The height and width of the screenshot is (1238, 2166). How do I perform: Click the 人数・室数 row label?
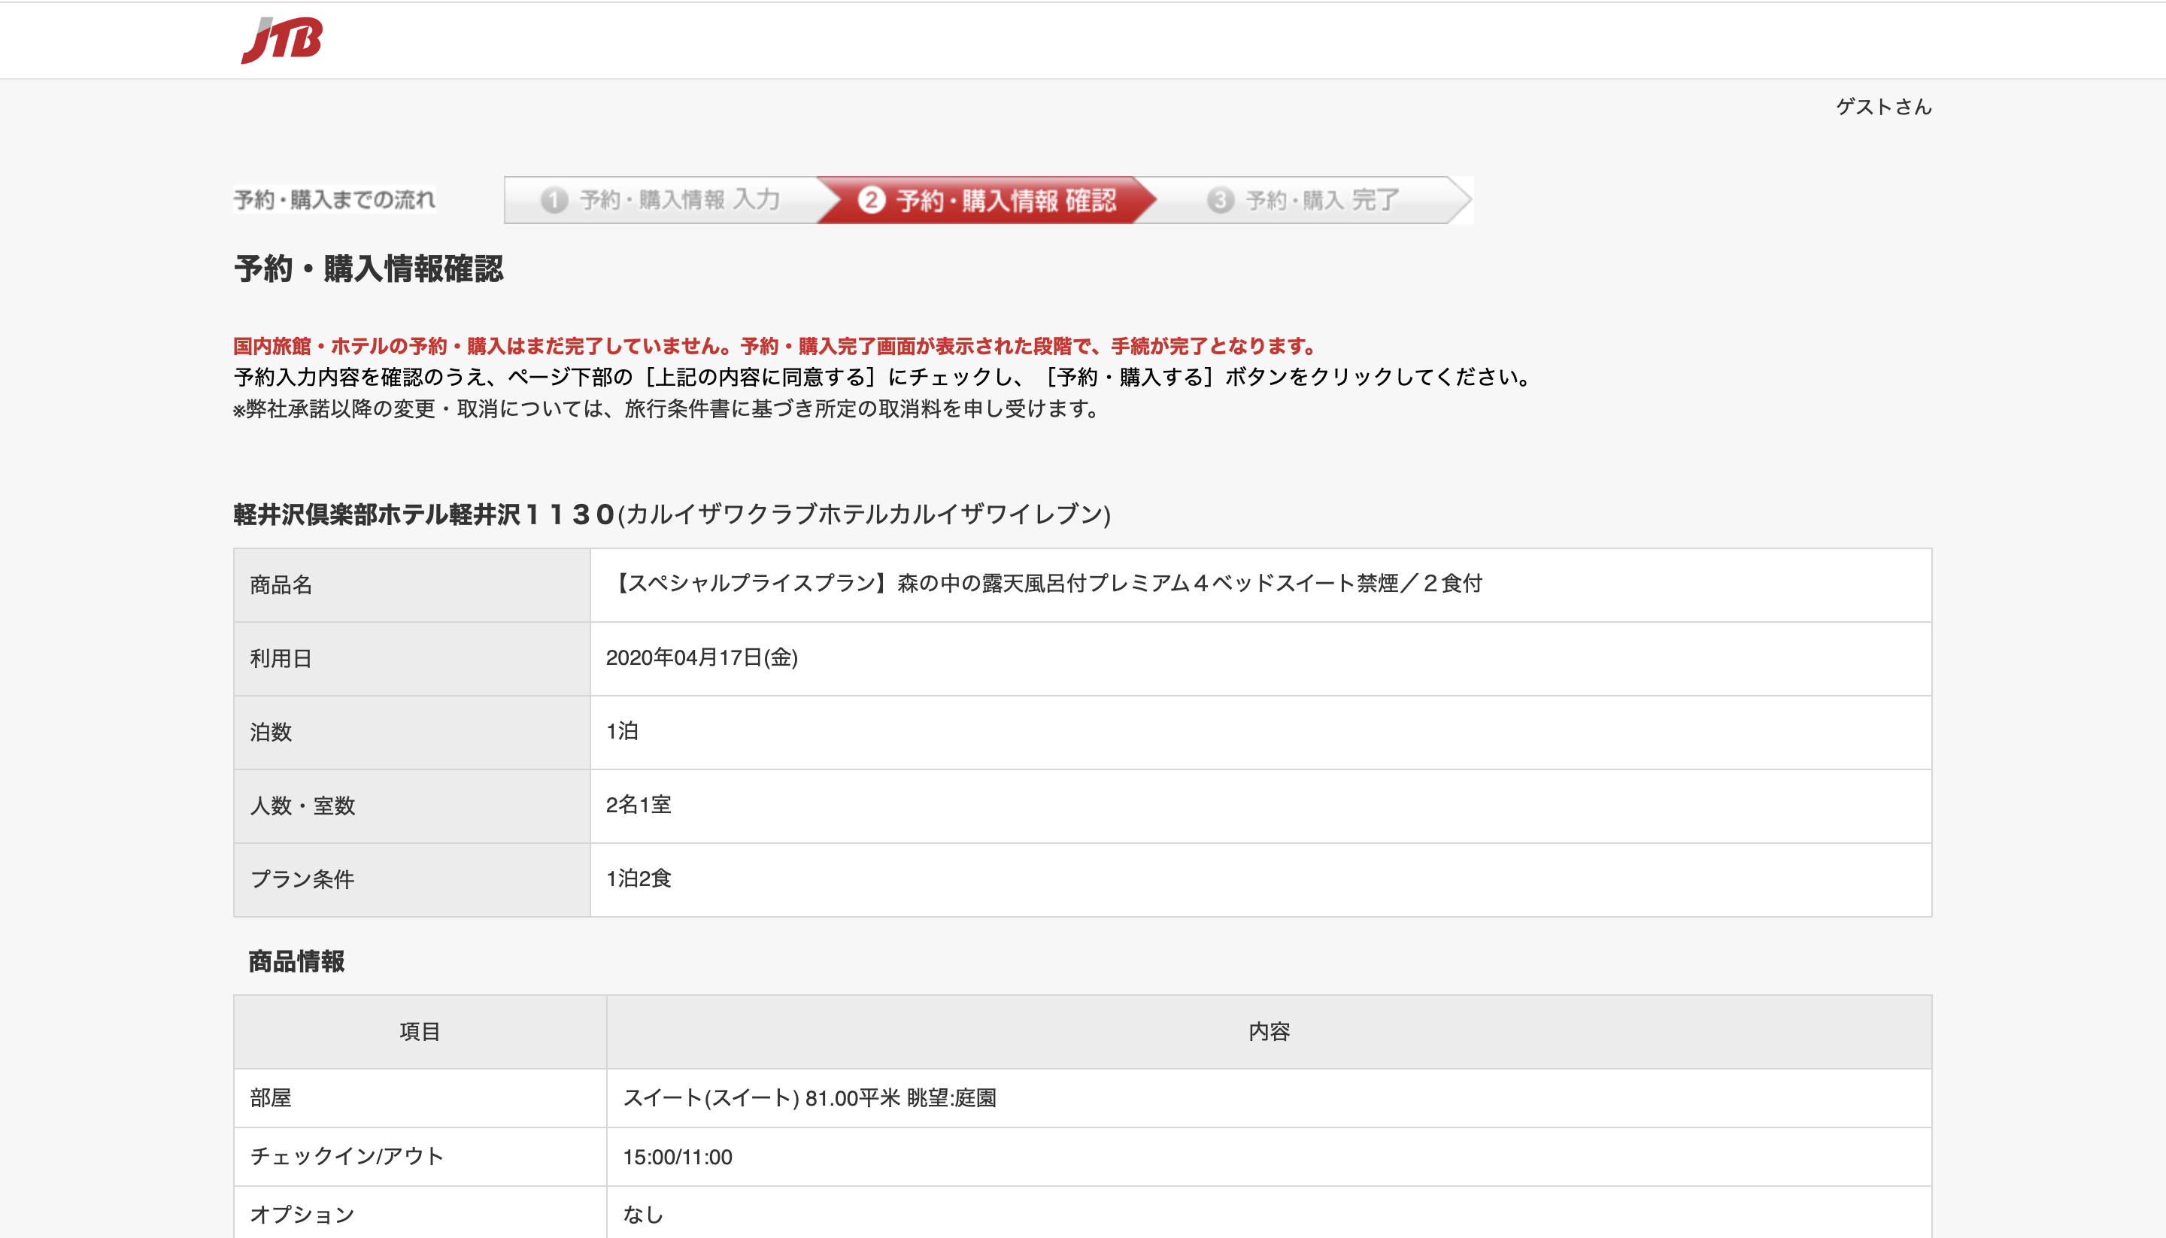tap(302, 806)
